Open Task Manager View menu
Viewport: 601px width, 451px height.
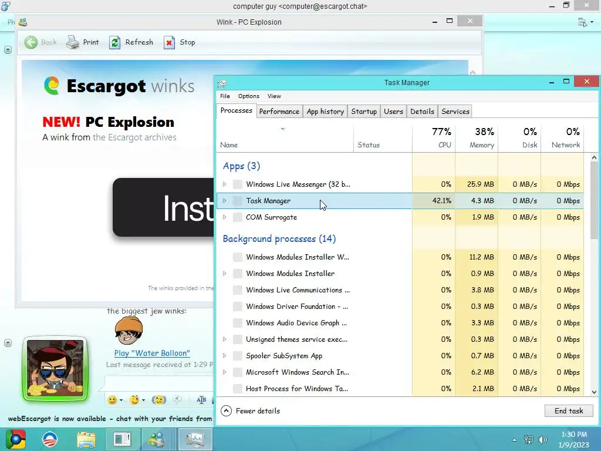coord(274,96)
